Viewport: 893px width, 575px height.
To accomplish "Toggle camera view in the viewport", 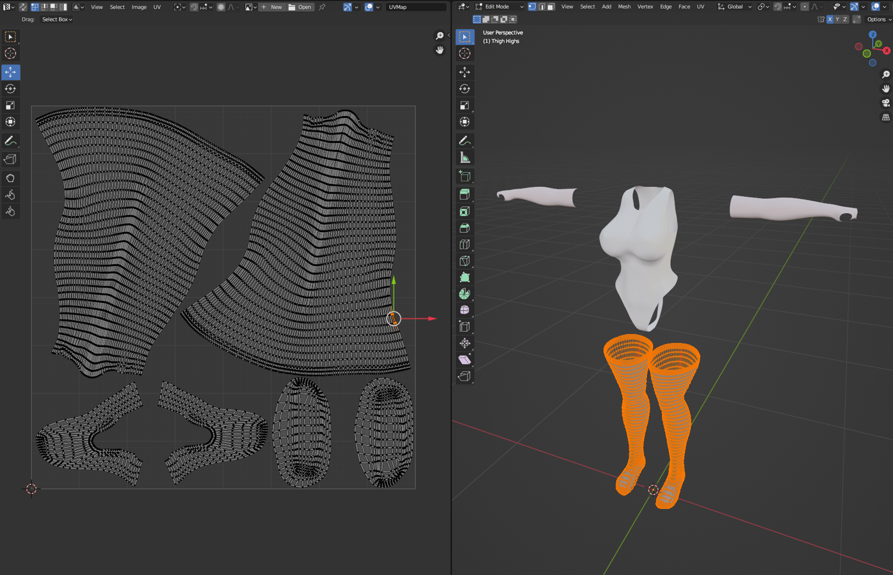I will click(886, 103).
